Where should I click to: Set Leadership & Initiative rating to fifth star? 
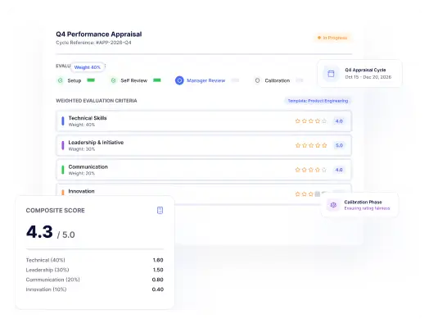coord(324,145)
